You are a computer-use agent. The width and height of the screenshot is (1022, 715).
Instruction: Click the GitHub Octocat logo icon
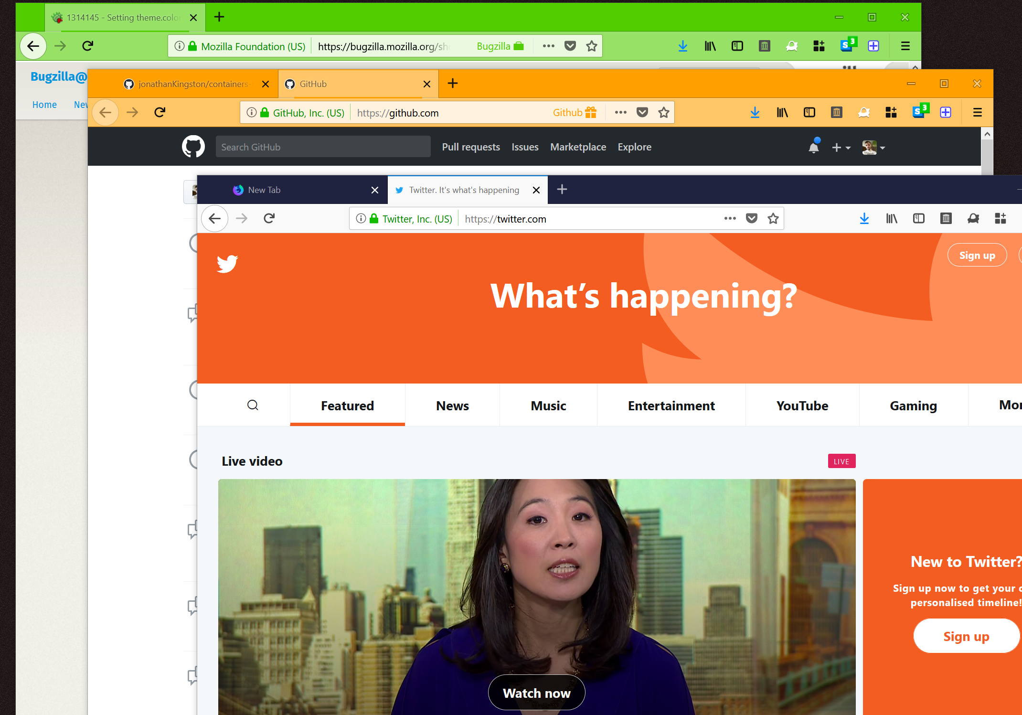coord(193,147)
